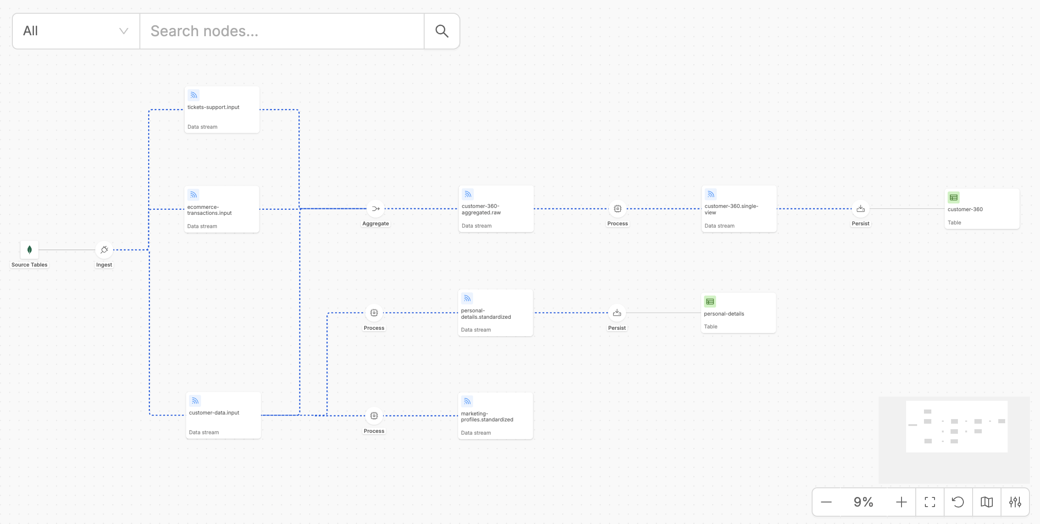Run a search with the magnifier icon
Screen dimensions: 1040x524
point(441,31)
